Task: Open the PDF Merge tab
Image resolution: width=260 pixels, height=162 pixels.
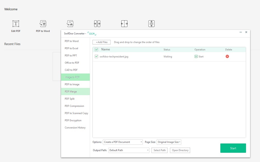Action: [76, 92]
